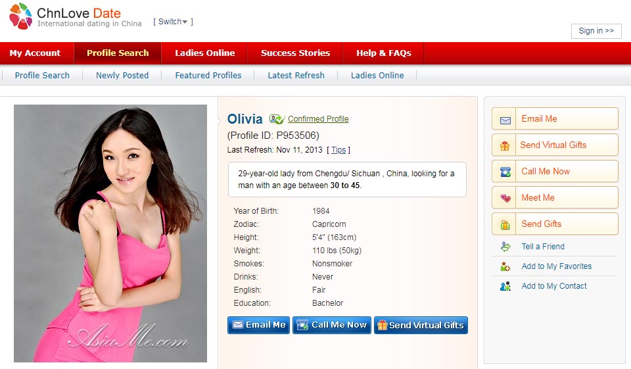
Task: Open the Switch site dropdown
Action: 173,22
